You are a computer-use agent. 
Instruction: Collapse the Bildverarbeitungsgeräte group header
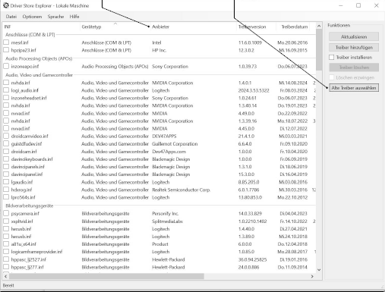tap(30, 206)
